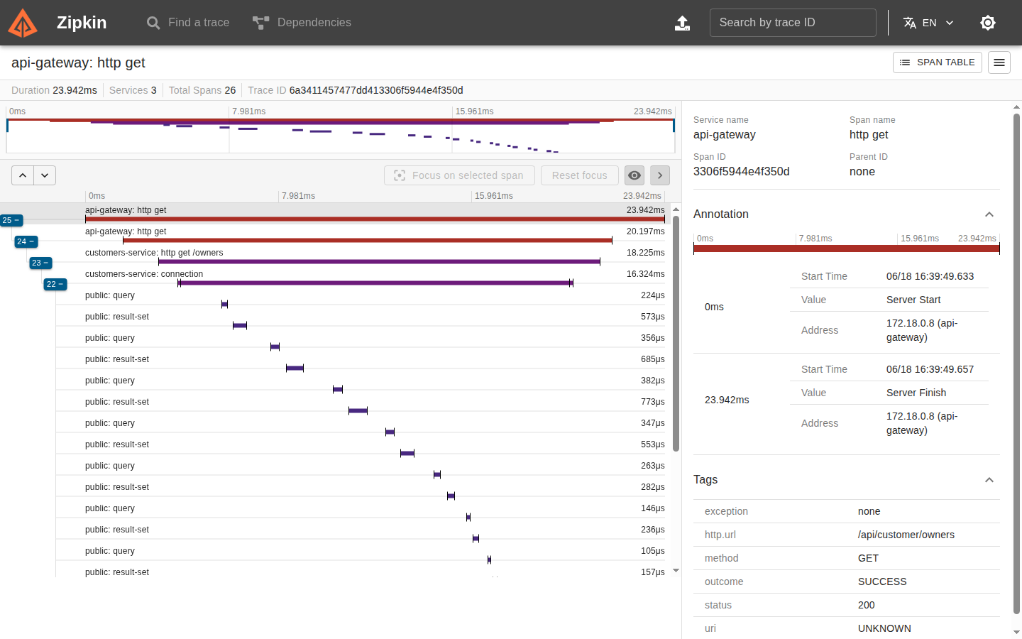Collapse the 25 children span badge
The width and height of the screenshot is (1022, 639).
coord(11,220)
